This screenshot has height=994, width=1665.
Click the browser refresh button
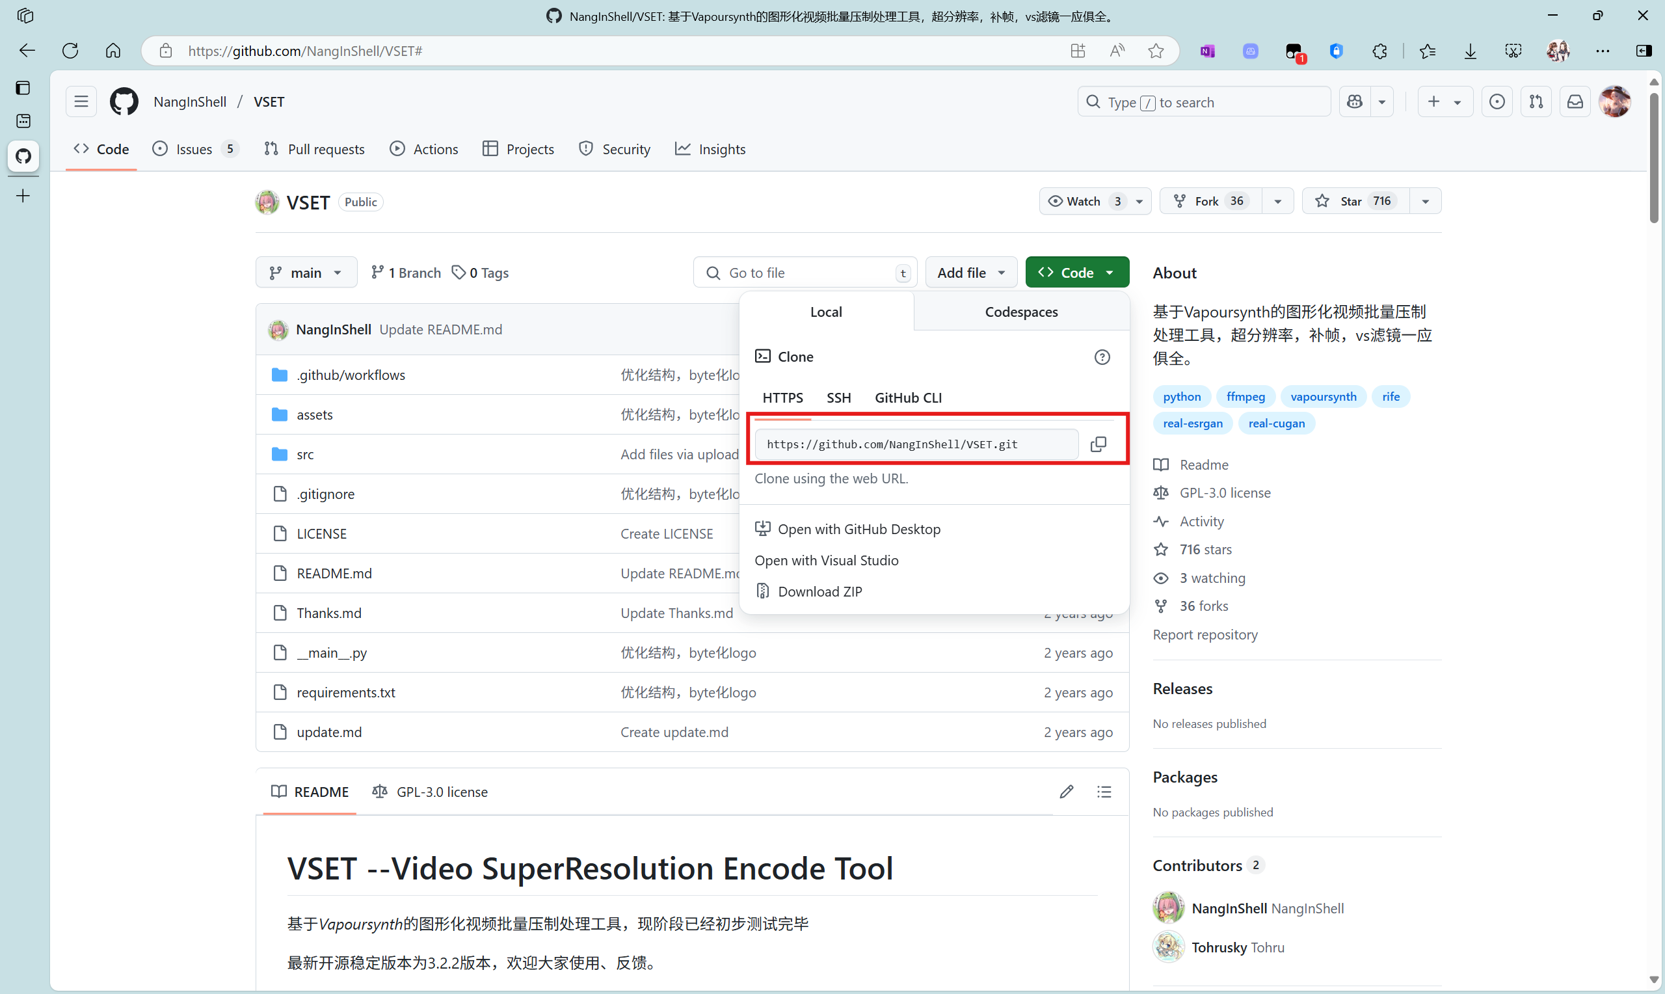[x=70, y=51]
